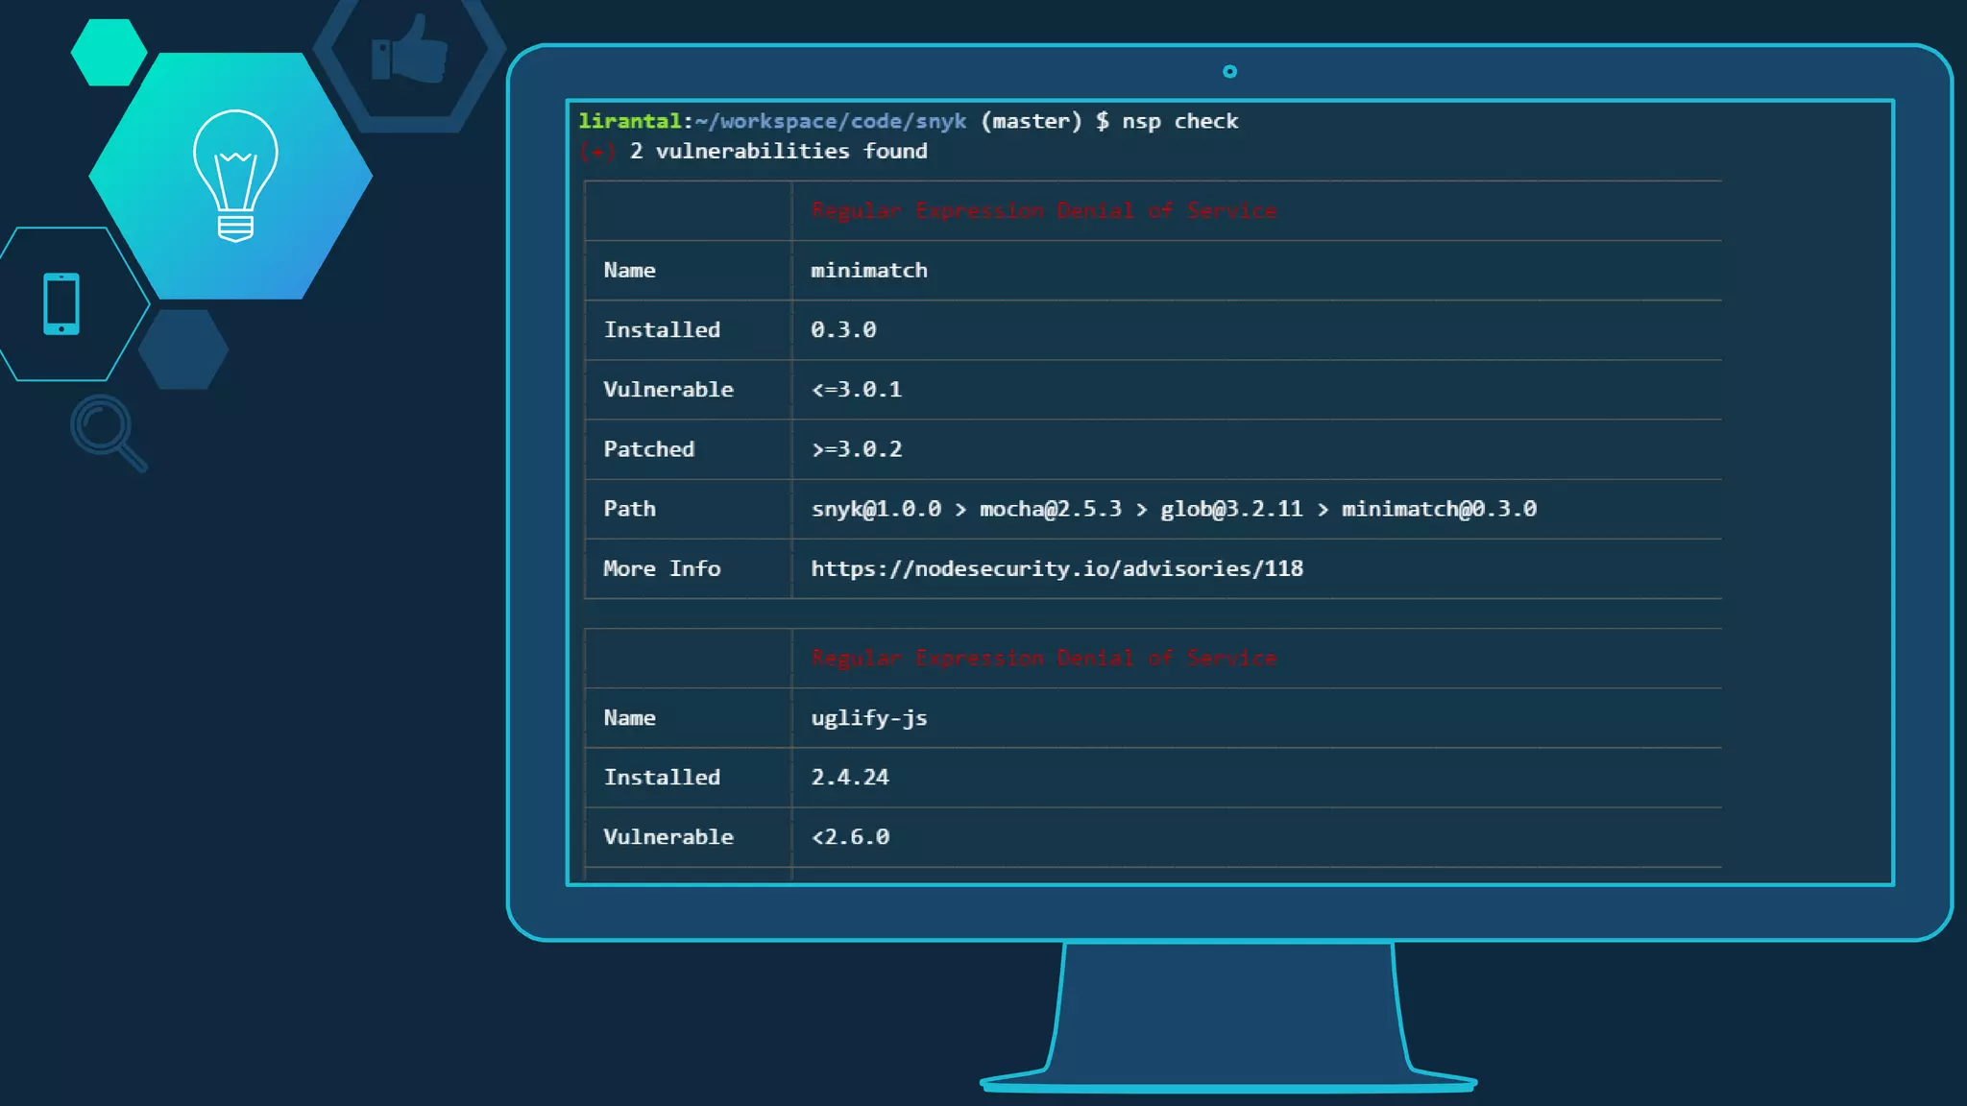Click the smartphone icon

click(x=61, y=304)
